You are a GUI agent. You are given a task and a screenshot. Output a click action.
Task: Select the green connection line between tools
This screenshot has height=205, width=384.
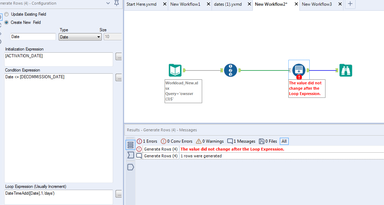pos(265,70)
